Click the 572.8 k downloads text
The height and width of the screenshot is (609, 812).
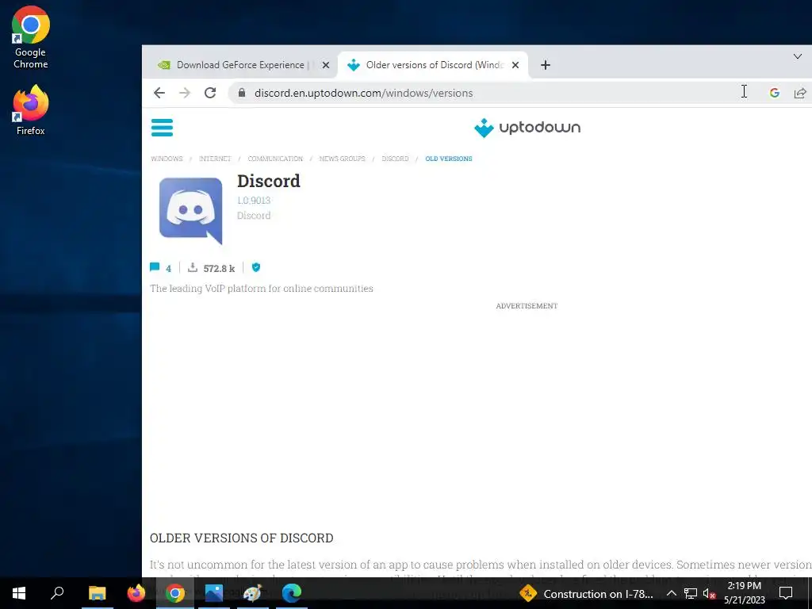click(x=219, y=268)
